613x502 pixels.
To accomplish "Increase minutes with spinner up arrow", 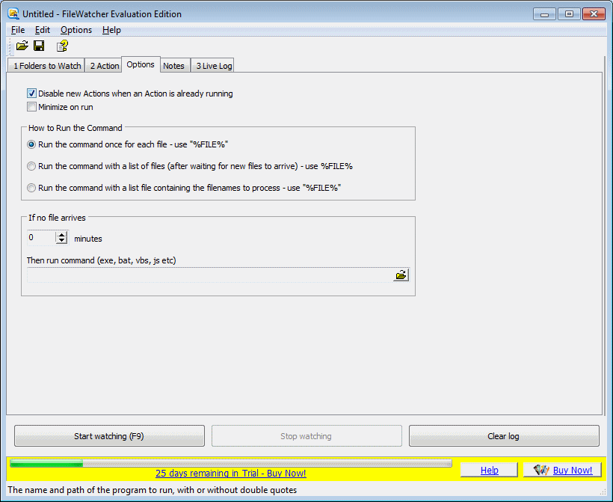I will click(62, 235).
